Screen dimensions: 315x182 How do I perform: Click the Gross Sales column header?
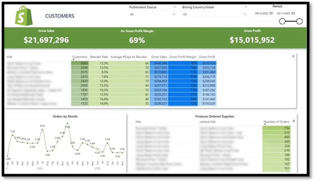click(x=159, y=57)
